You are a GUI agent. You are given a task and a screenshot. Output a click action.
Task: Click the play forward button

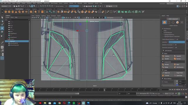click(179, 90)
